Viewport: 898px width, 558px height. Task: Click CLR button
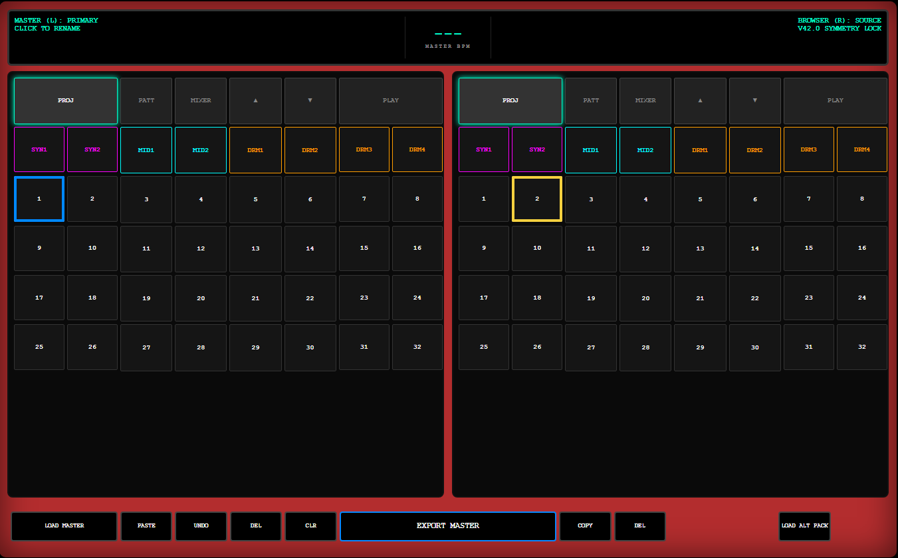pyautogui.click(x=310, y=526)
